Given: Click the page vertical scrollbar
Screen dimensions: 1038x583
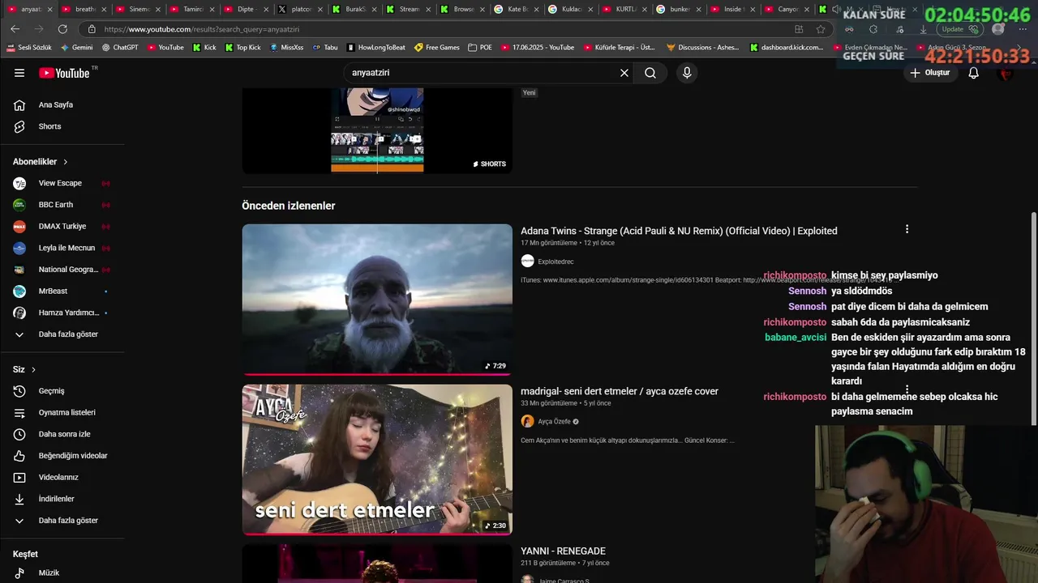Looking at the screenshot, I should pyautogui.click(x=1033, y=320).
